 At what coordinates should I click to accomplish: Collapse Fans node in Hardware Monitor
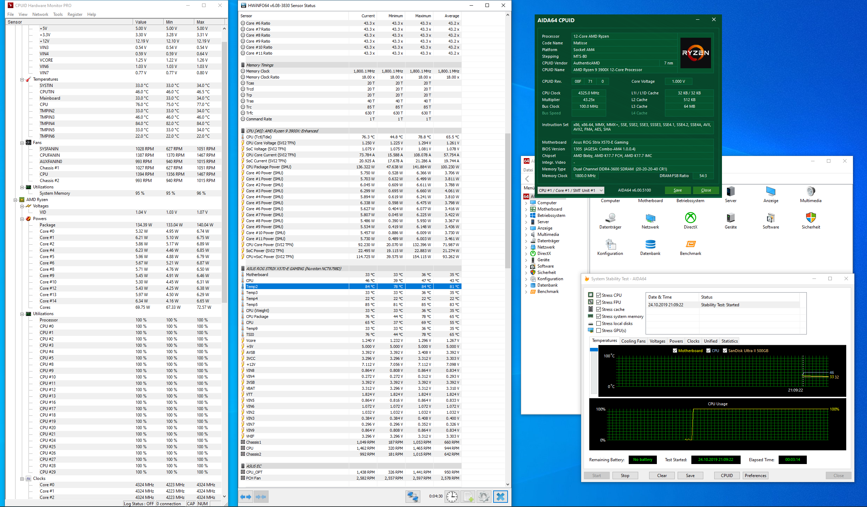coord(22,143)
